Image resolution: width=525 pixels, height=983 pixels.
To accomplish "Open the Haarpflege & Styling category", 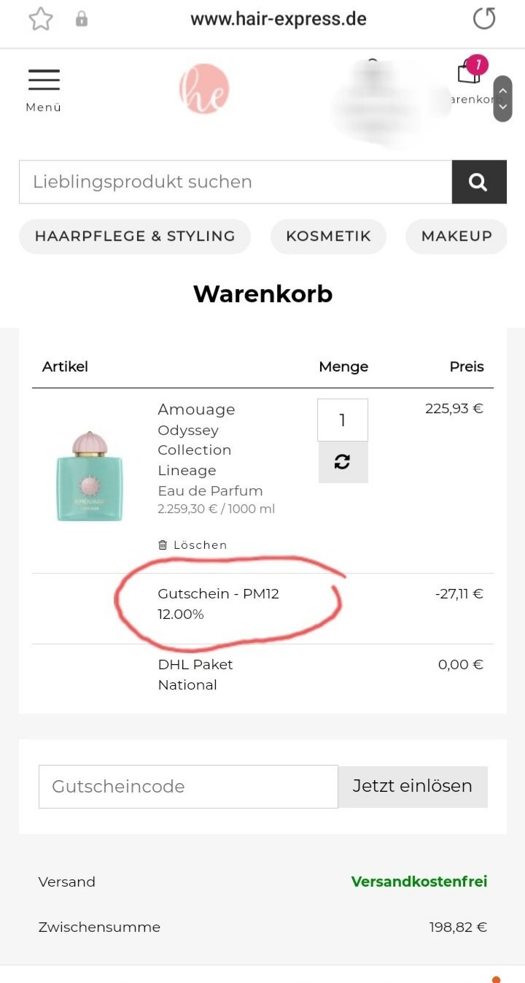I will point(135,236).
